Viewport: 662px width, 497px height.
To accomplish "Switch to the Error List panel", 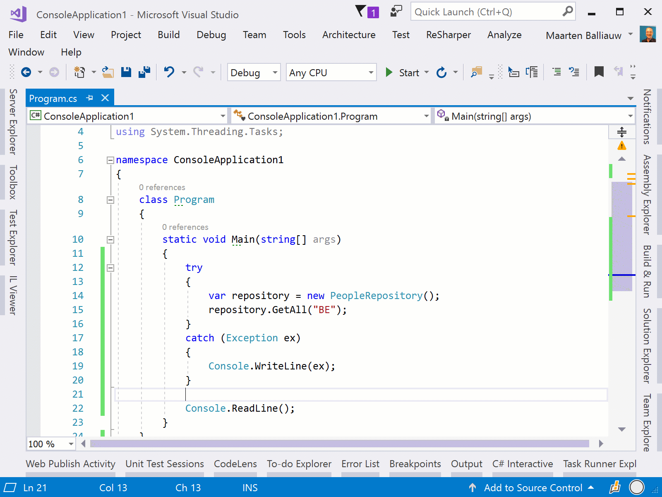I will (x=360, y=464).
